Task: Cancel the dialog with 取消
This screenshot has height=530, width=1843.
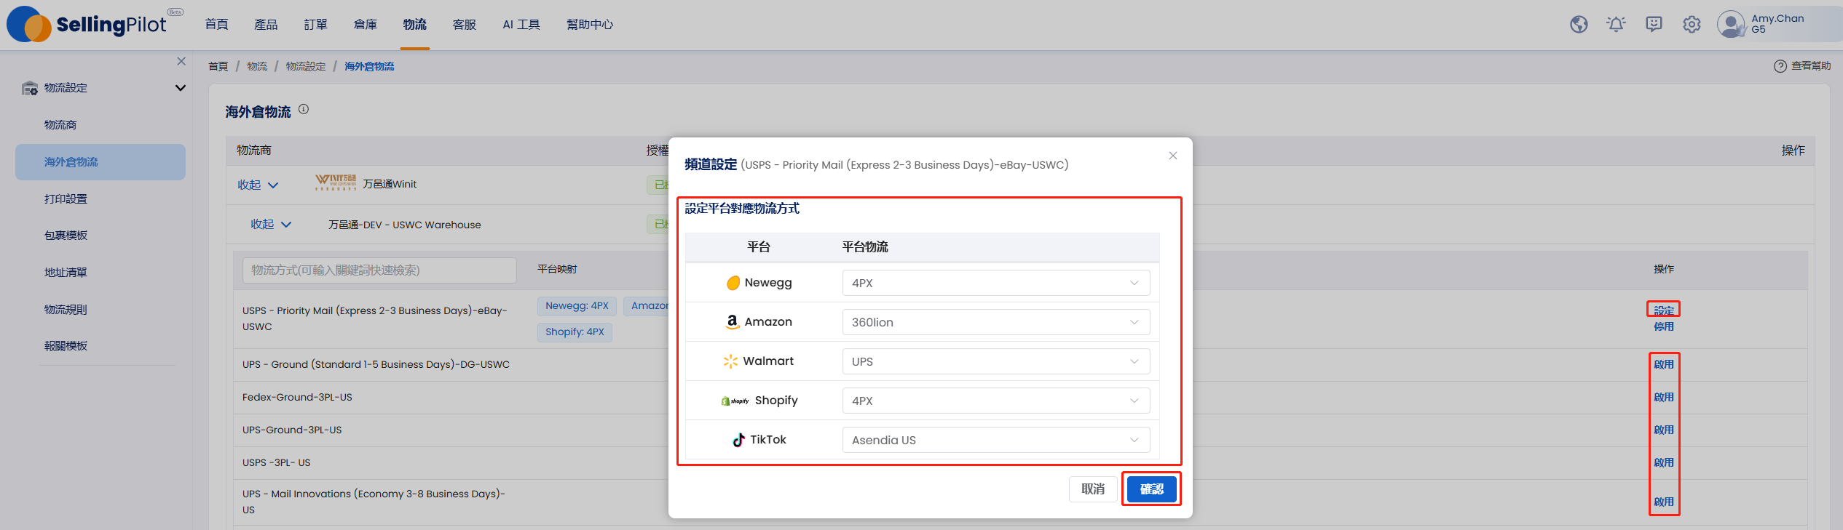Action: pos(1093,489)
